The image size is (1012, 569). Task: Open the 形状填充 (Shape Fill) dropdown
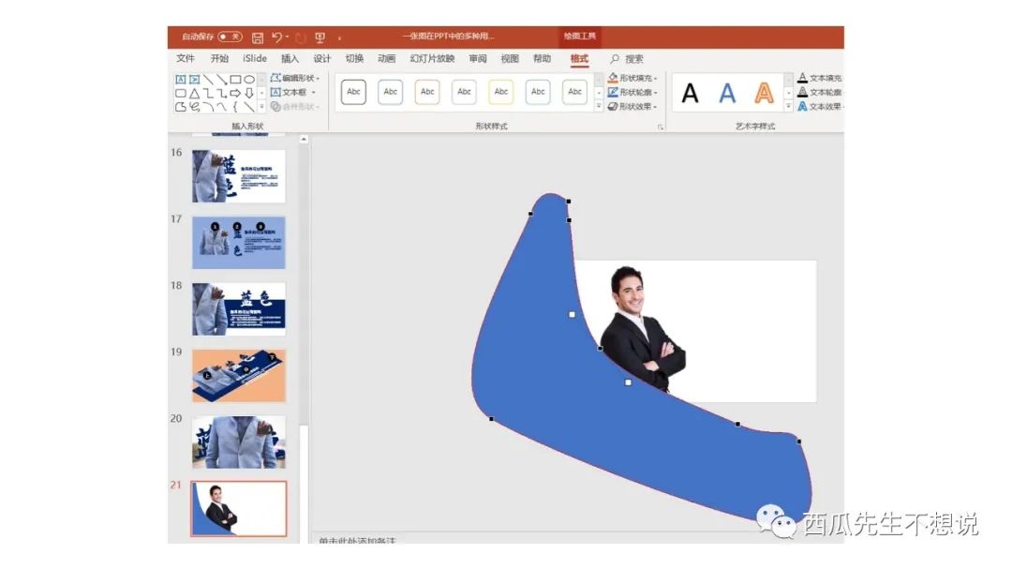(632, 78)
